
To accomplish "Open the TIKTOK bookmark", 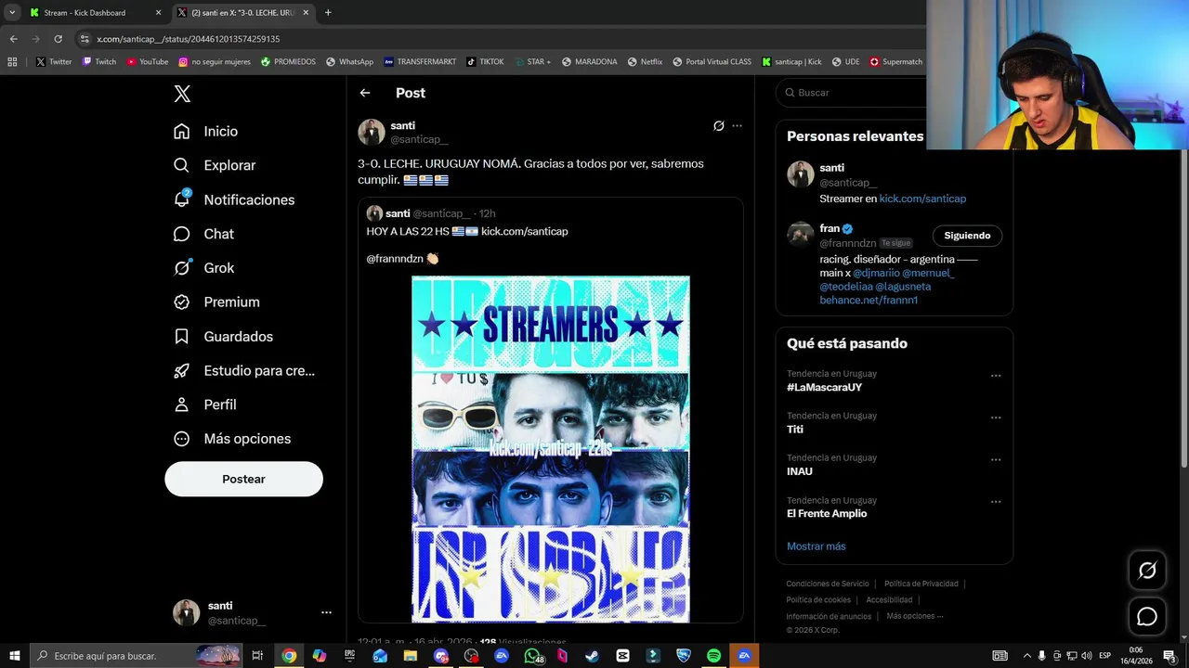I will pos(485,62).
